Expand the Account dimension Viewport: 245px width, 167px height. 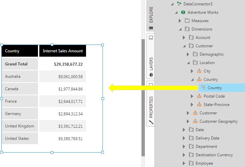point(184,38)
